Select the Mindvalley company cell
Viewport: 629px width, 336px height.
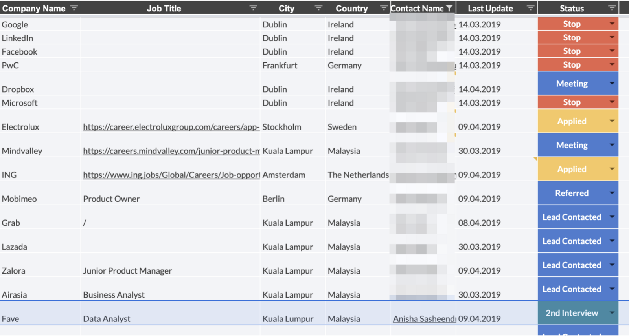(x=40, y=145)
